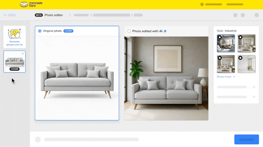Viewport: 263px width, 147px height.
Task: Click the star icon on the blue-bordered style thumbnail
Action: (220, 37)
